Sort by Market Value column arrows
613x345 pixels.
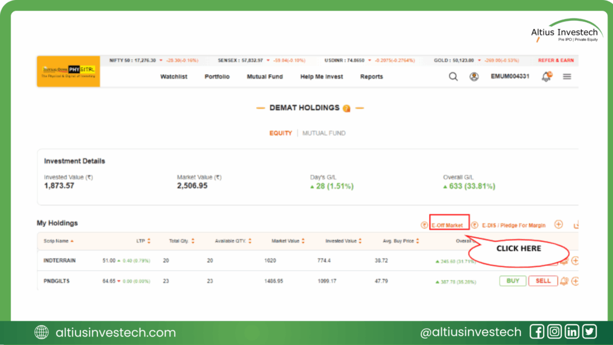tap(303, 241)
